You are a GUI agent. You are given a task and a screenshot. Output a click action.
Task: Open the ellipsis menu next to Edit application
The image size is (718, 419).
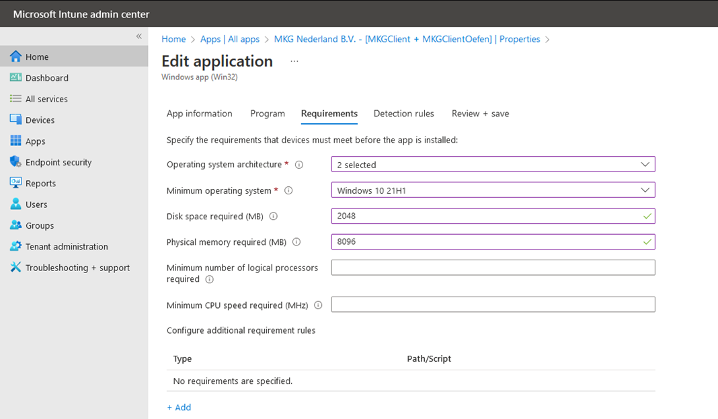click(294, 61)
